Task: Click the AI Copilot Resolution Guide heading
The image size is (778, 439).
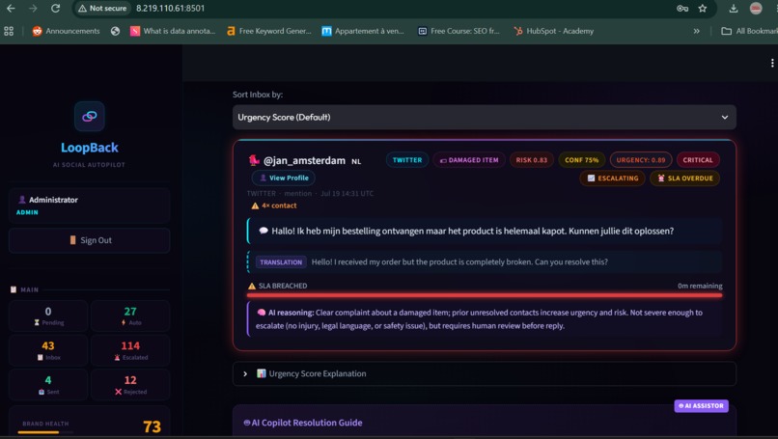Action: tap(303, 423)
